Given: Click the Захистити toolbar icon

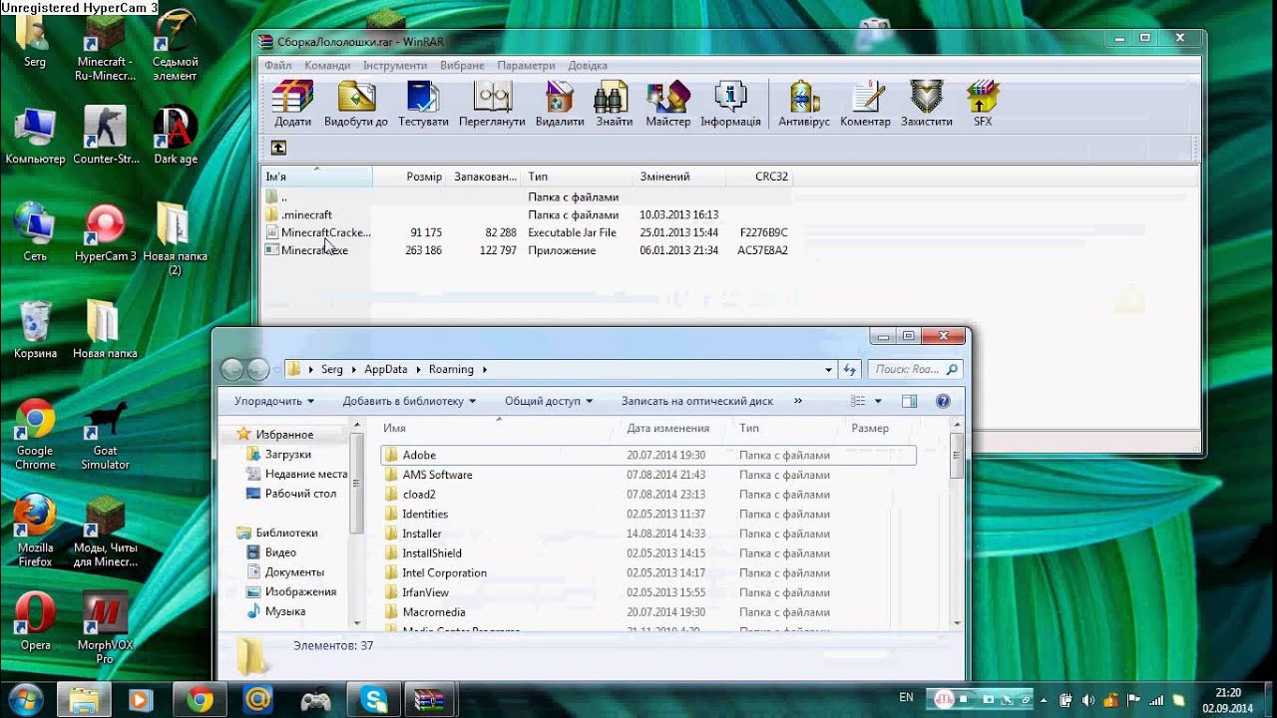Looking at the screenshot, I should tap(927, 105).
